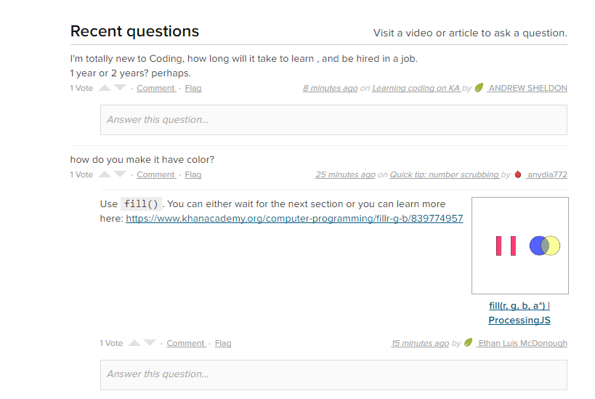Screen dimensions: 595x399
Task: Upvote Andrew Sheldon's coding question
Action: pyautogui.click(x=105, y=88)
